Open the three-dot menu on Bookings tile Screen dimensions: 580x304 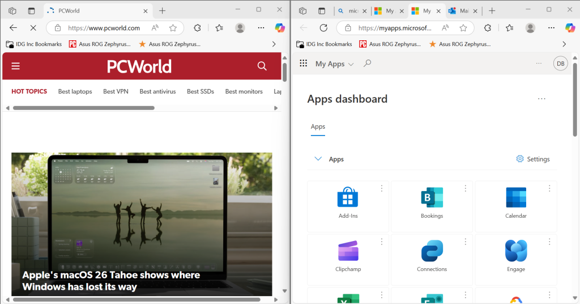[465, 188]
